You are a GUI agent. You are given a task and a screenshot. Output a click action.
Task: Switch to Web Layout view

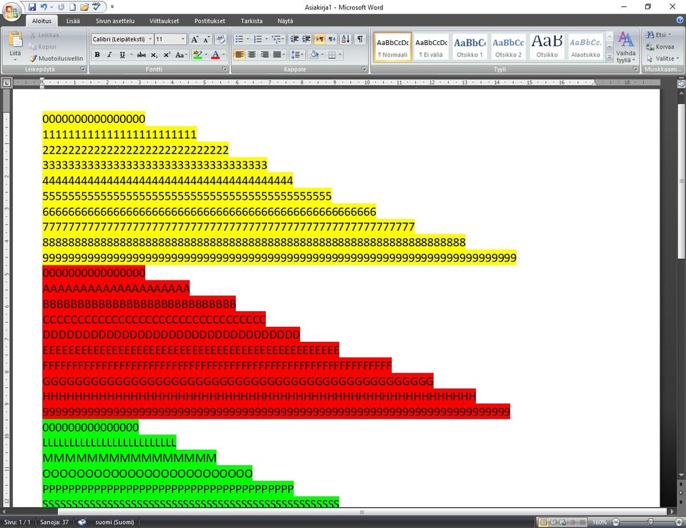[x=562, y=522]
